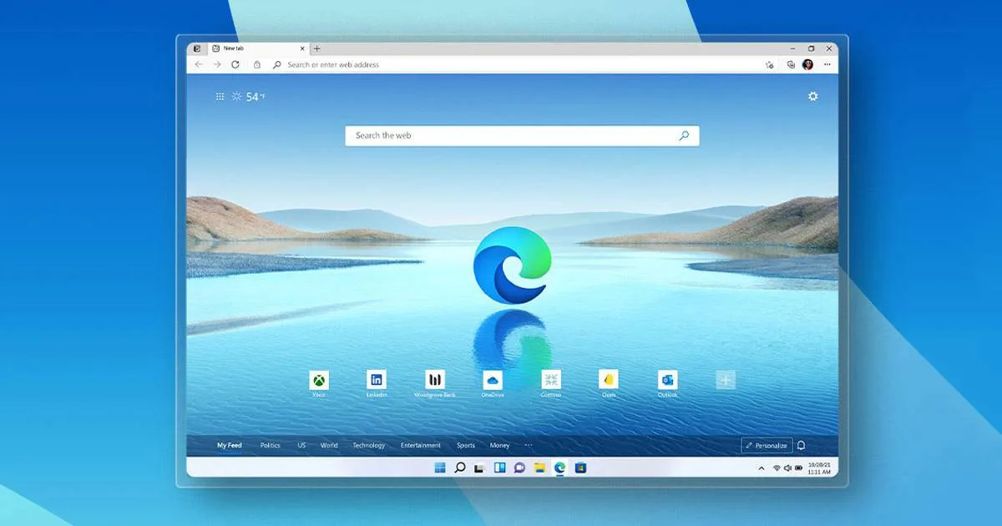Viewport: 1002px width, 526px height.
Task: Show more feed categories with the ellipsis
Action: pos(528,446)
